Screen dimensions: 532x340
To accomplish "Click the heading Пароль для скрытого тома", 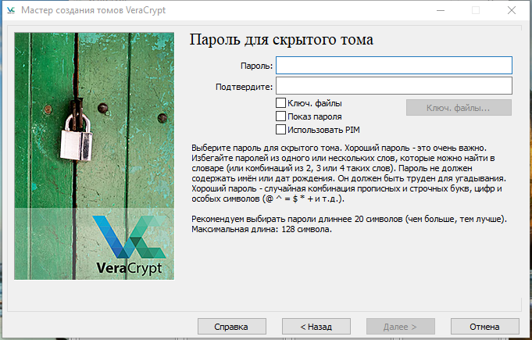I will click(281, 40).
